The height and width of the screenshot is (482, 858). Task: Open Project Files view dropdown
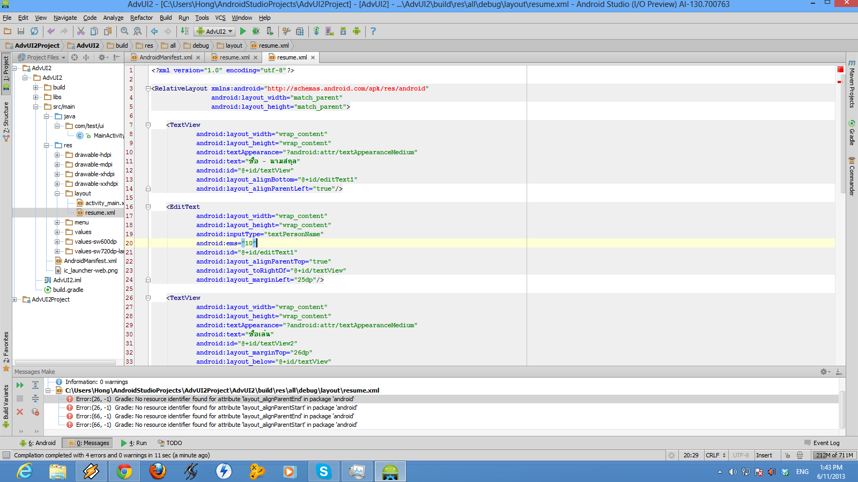42,57
